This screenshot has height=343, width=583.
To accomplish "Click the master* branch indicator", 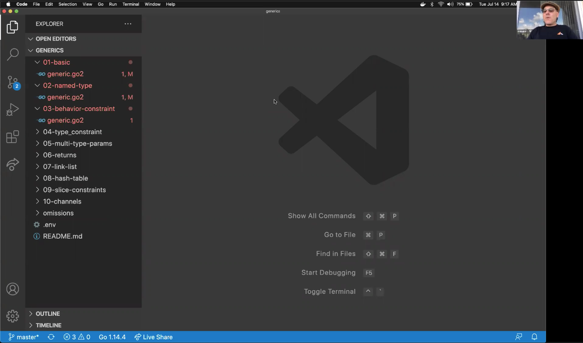I will click(x=23, y=337).
